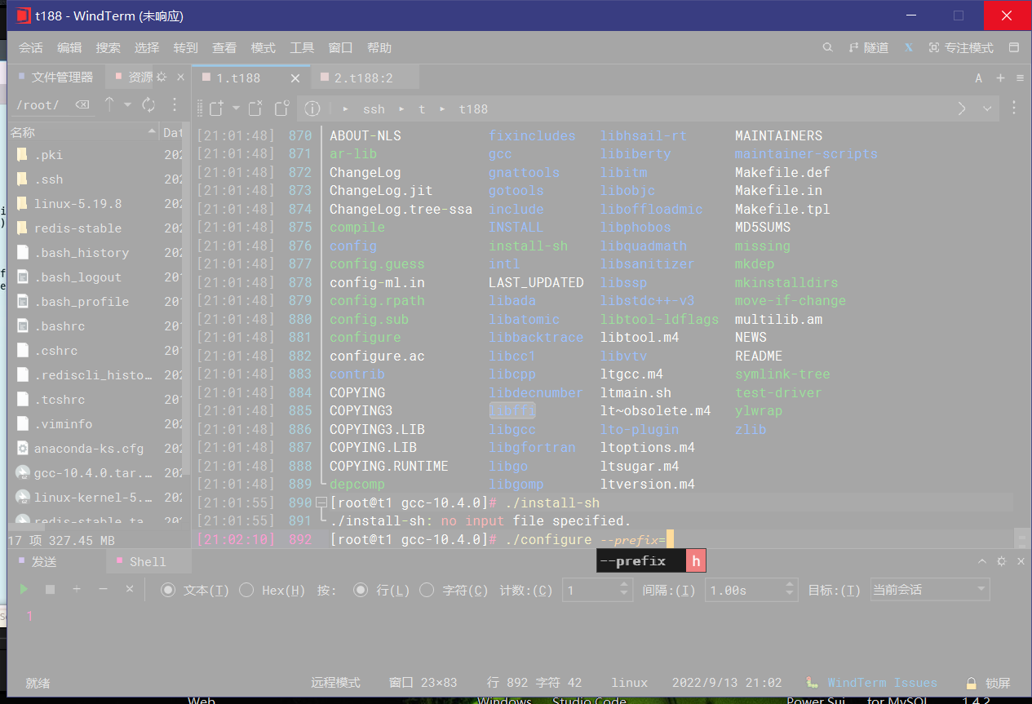Viewport: 1032px width, 704px height.
Task: Click the layout window icon beside 专注模式
Action: coord(1014,48)
